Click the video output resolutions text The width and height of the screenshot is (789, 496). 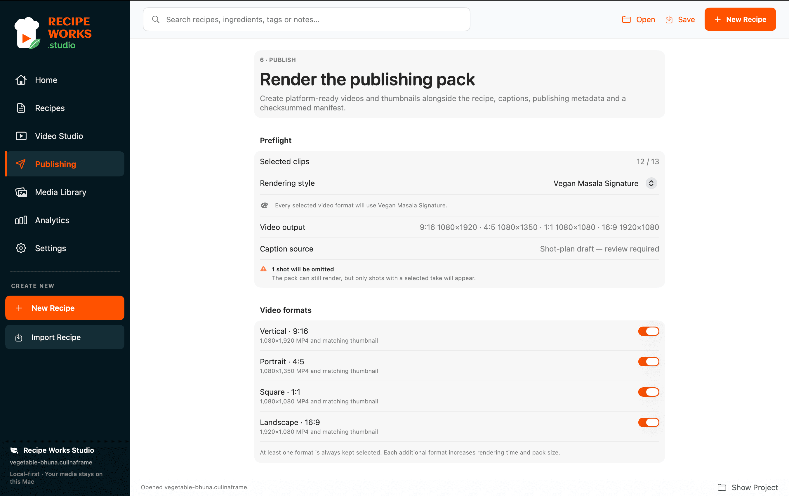click(x=539, y=227)
